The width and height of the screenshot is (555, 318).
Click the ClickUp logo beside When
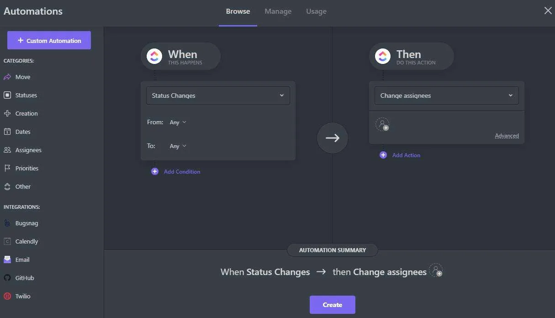point(154,56)
